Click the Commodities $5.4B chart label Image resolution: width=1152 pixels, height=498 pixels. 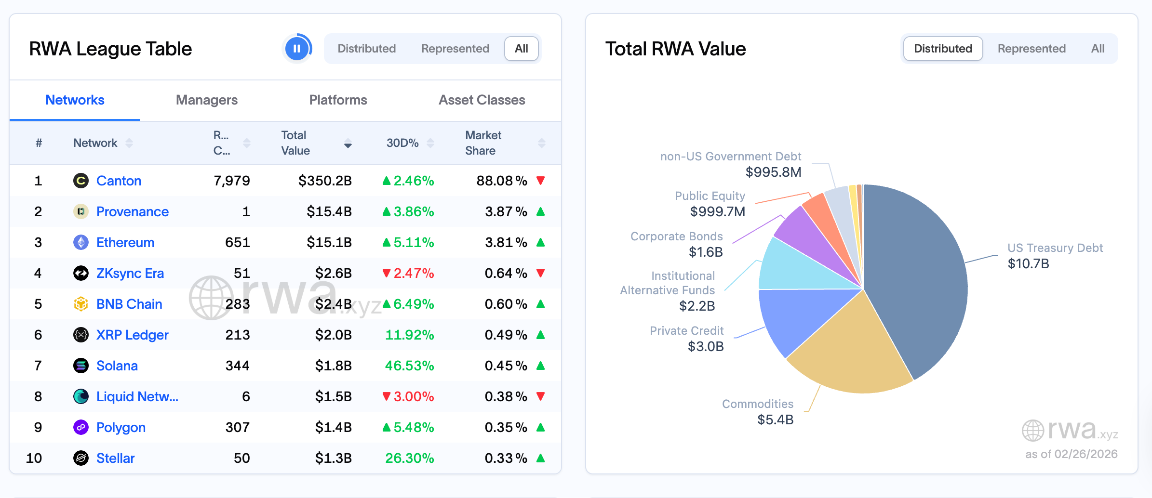click(x=758, y=412)
